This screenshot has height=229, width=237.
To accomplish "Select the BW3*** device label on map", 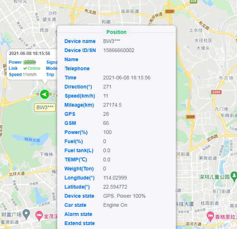I will [45, 107].
